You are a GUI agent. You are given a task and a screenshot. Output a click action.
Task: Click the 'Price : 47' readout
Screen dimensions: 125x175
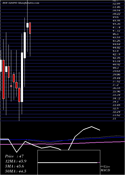[x=14, y=156]
